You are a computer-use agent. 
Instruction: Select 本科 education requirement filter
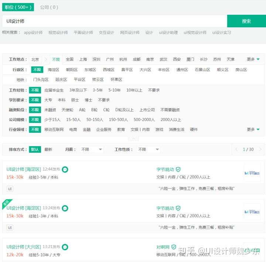62,100
